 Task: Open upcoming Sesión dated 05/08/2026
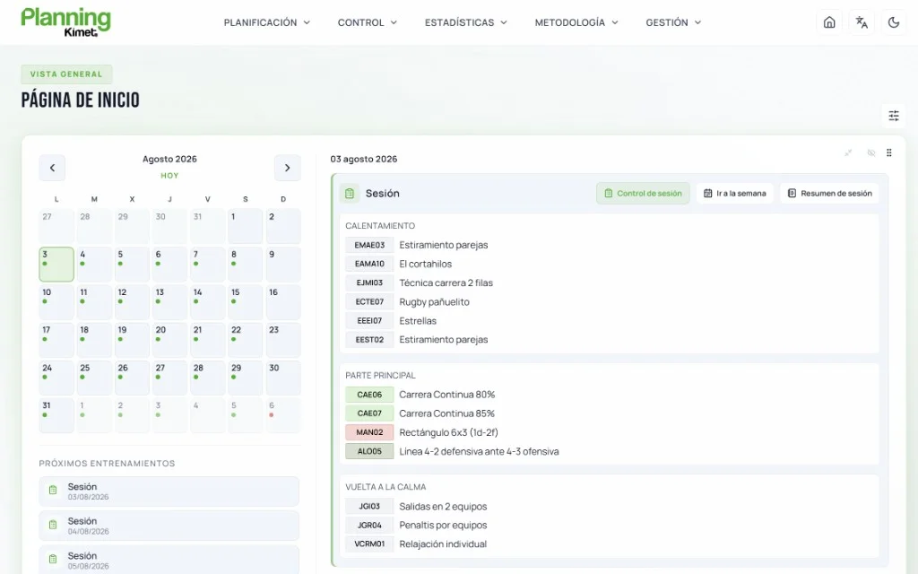pos(169,560)
